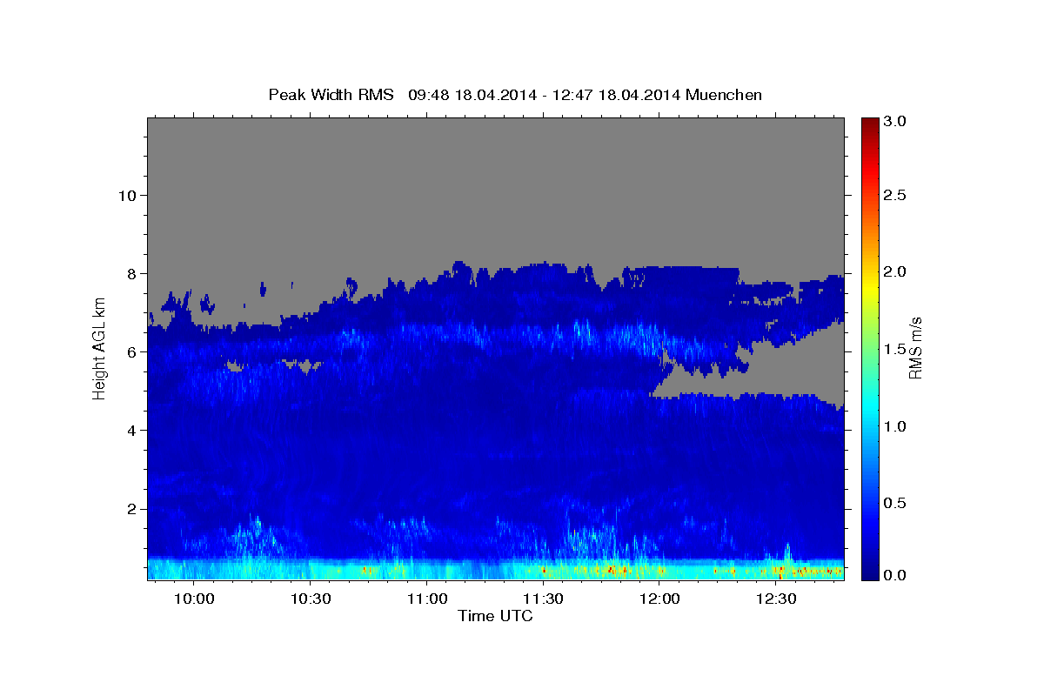Click the height axis label '4'
1044x696 pixels.
click(132, 431)
